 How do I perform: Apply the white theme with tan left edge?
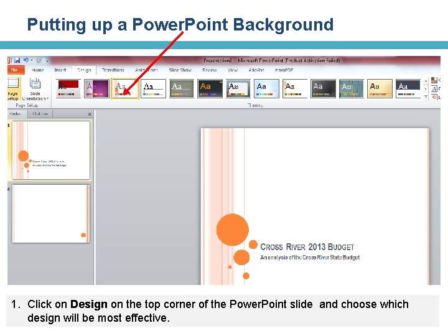tap(295, 88)
